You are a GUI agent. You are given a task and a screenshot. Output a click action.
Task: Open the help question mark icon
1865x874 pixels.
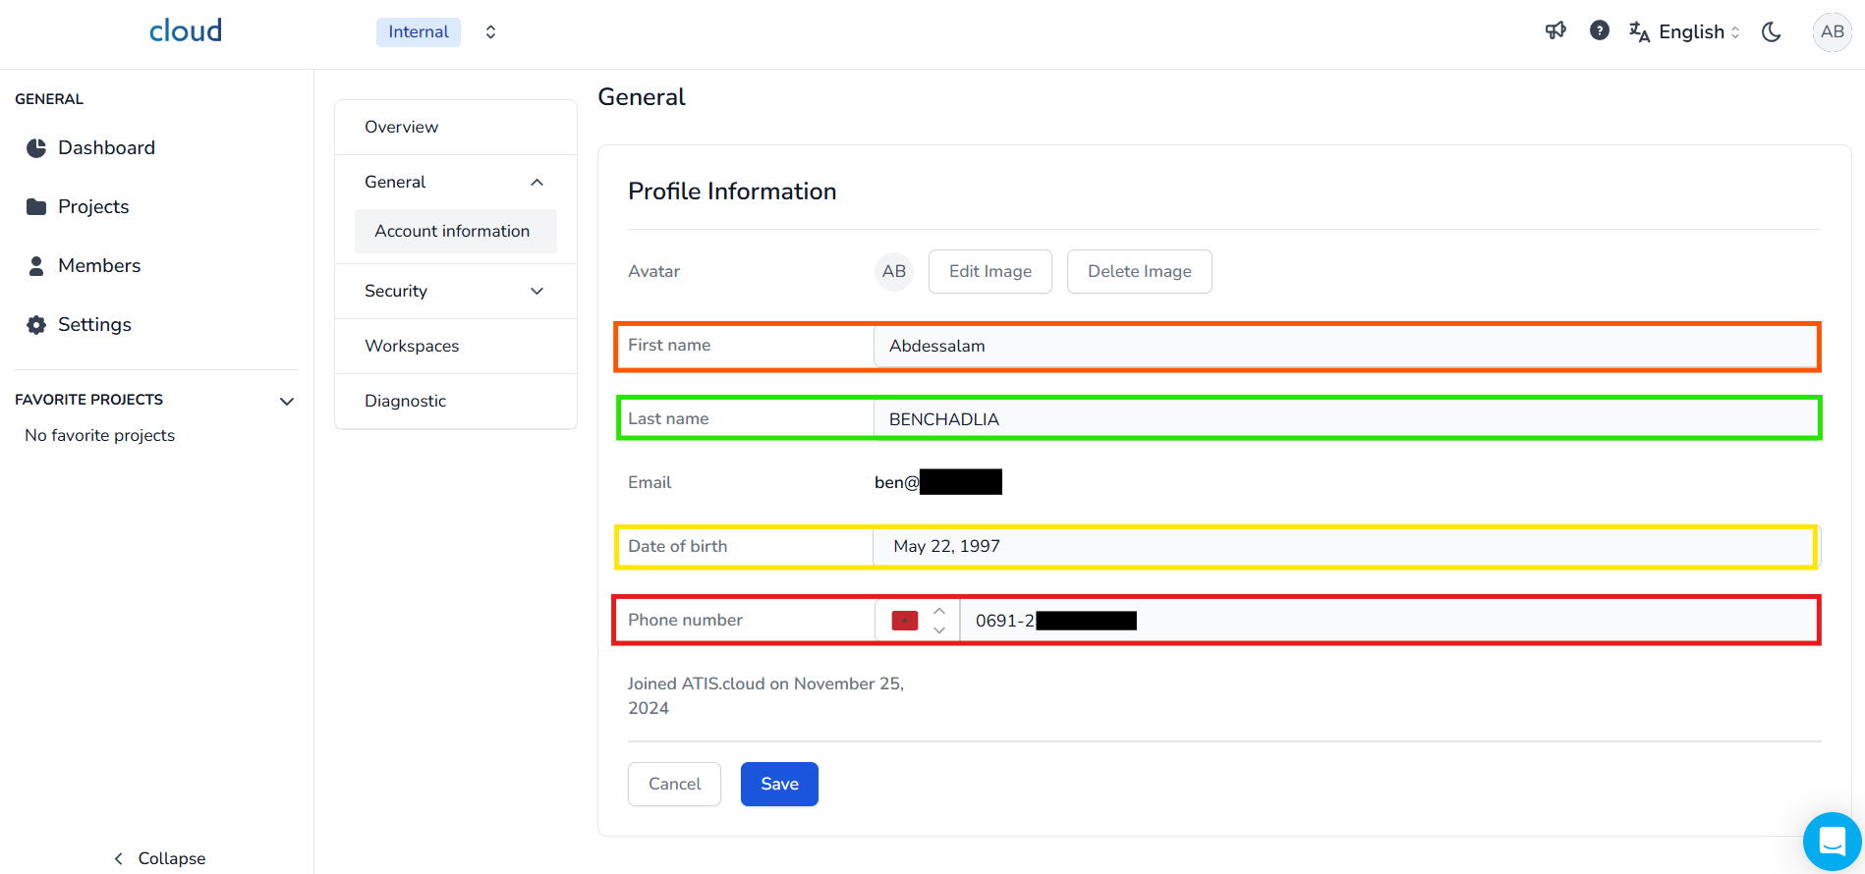coord(1600,31)
